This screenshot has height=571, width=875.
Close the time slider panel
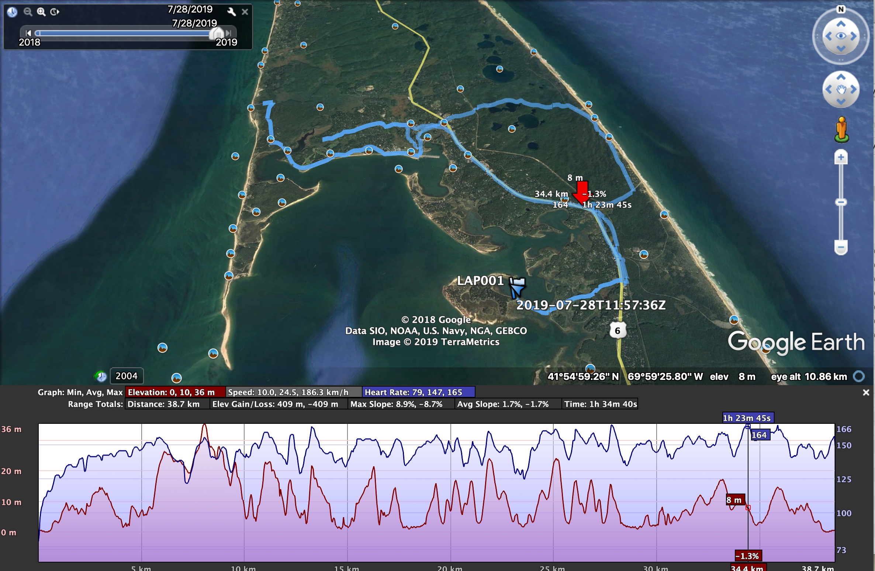(x=245, y=12)
